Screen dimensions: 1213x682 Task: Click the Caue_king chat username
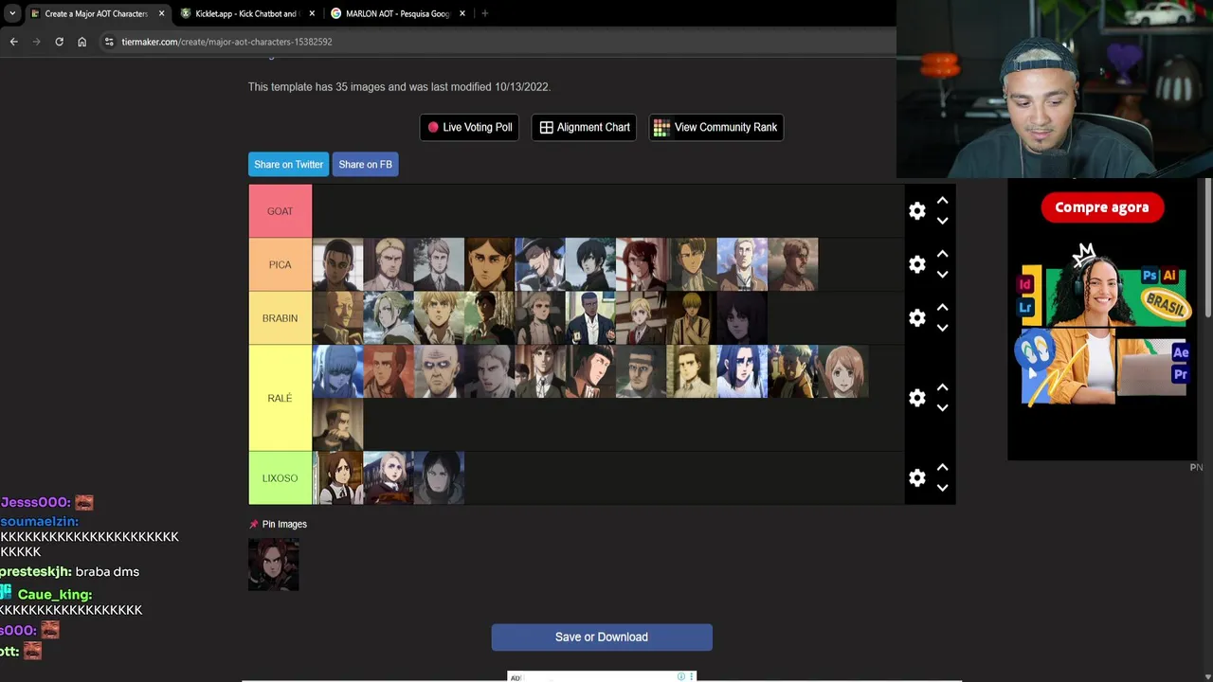[55, 595]
